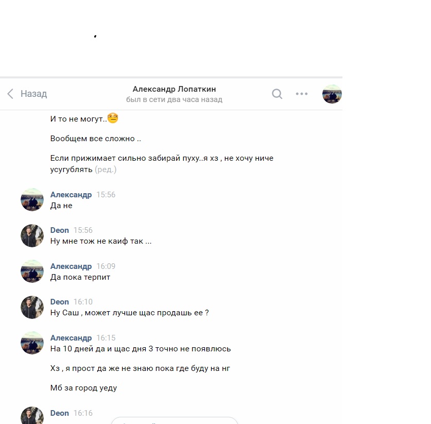Select message 'Ну Саш, может лучше щас продашь ее ?'
Screen dimensions: 431x424
coord(129,313)
